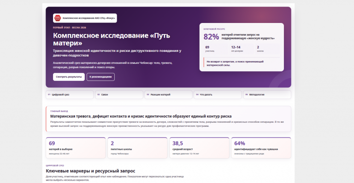
Task: Click the «69» participants value in resource card
Action: tap(207, 47)
